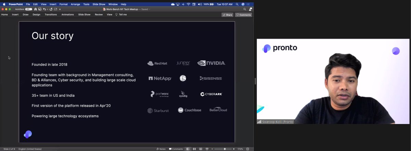Image resolution: width=411 pixels, height=151 pixels.
Task: Switch to the Home ribbon tab
Action: [x=4, y=15]
